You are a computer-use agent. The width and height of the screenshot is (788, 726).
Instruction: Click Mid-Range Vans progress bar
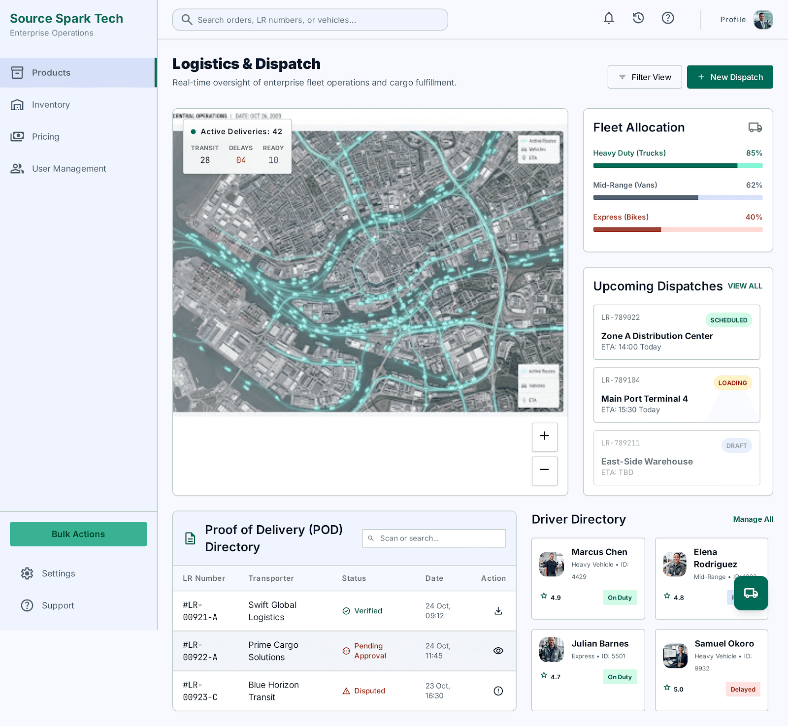pyautogui.click(x=678, y=198)
